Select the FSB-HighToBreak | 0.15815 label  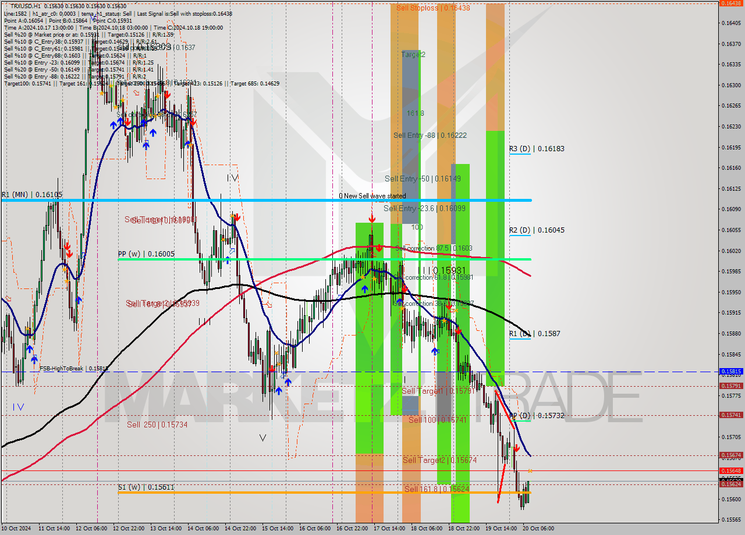73,369
